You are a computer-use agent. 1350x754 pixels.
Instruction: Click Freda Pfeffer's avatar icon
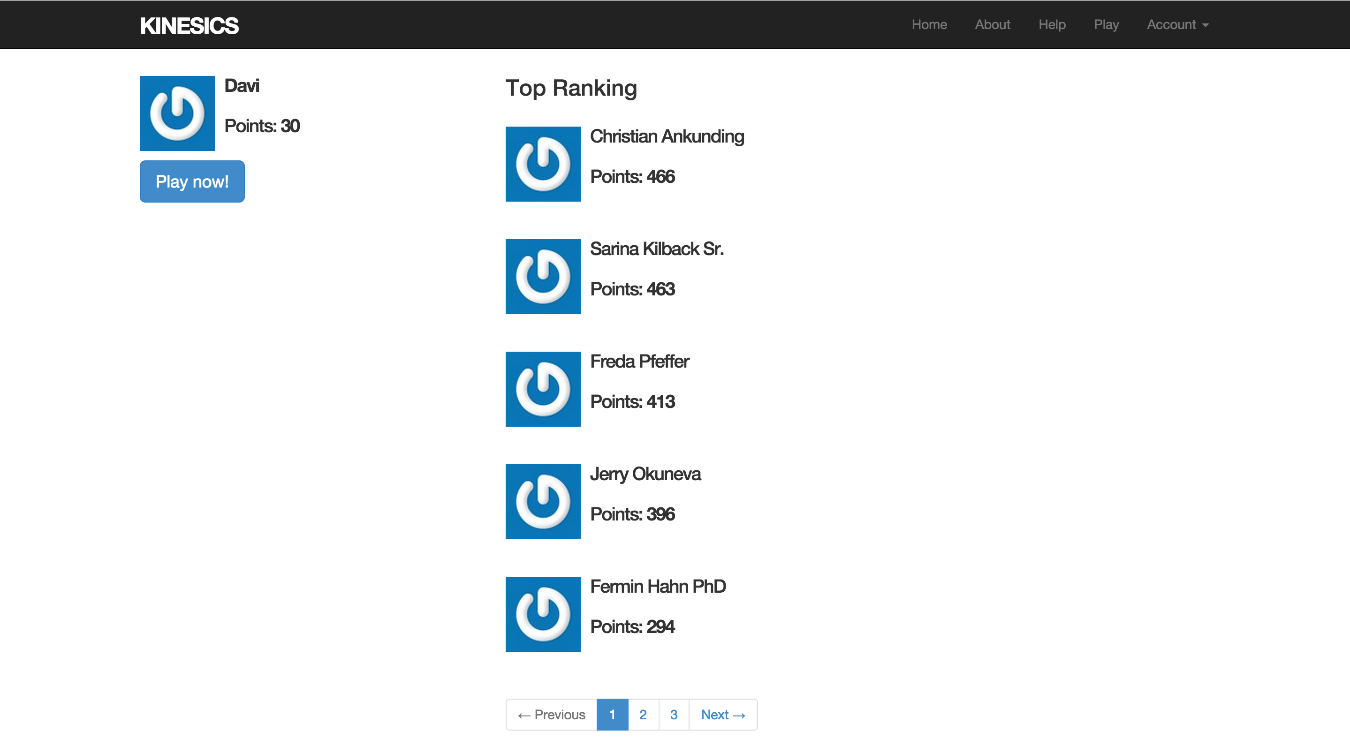click(x=542, y=389)
